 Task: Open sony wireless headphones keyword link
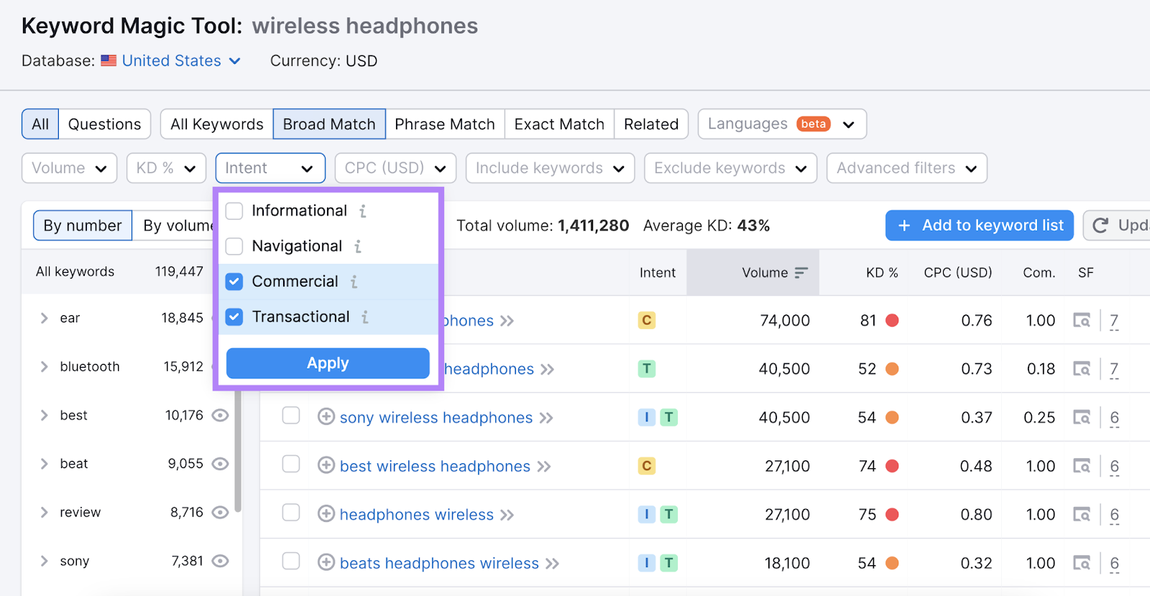click(436, 418)
